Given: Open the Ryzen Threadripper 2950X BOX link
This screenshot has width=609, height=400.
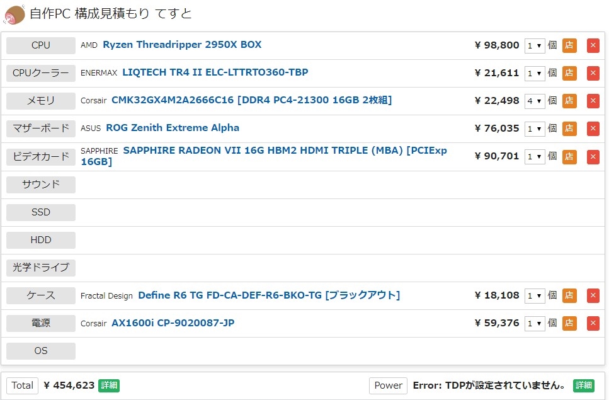Looking at the screenshot, I should click(x=182, y=45).
